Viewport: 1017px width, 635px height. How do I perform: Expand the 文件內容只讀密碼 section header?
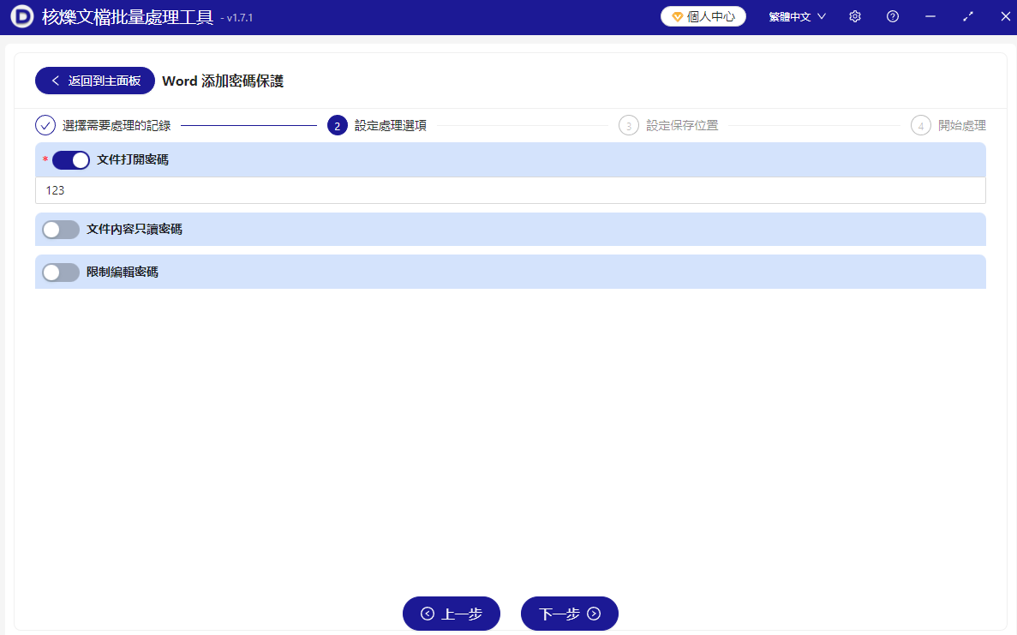click(x=514, y=230)
